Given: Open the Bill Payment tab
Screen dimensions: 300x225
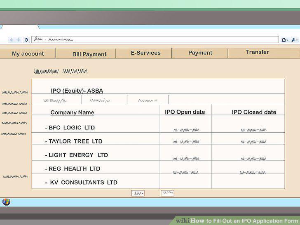Looking at the screenshot, I should coord(86,54).
